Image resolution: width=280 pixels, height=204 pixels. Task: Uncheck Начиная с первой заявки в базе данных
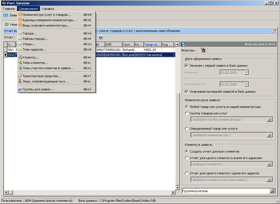186,66
